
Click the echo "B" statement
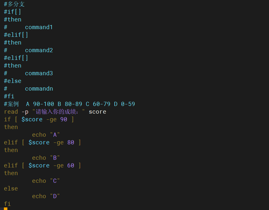click(x=46, y=158)
